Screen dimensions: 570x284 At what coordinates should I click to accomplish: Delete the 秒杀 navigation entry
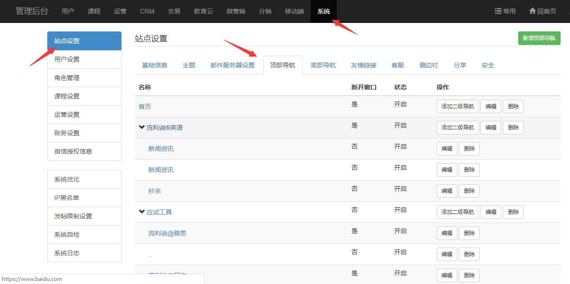469,191
